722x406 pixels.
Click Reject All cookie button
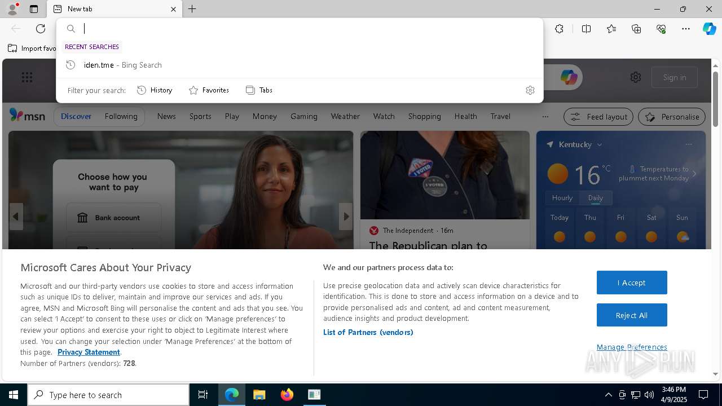[632, 315]
